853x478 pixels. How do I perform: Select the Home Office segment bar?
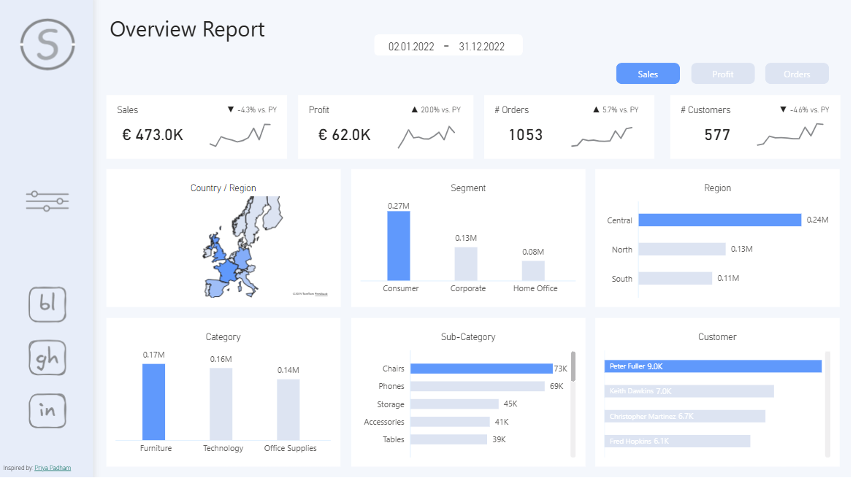533,271
